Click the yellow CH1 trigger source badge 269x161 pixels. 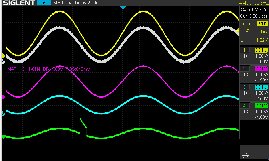tap(262, 23)
